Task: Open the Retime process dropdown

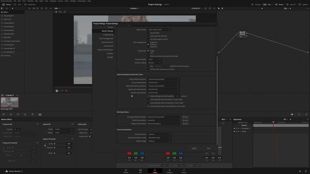Action: [x=159, y=134]
